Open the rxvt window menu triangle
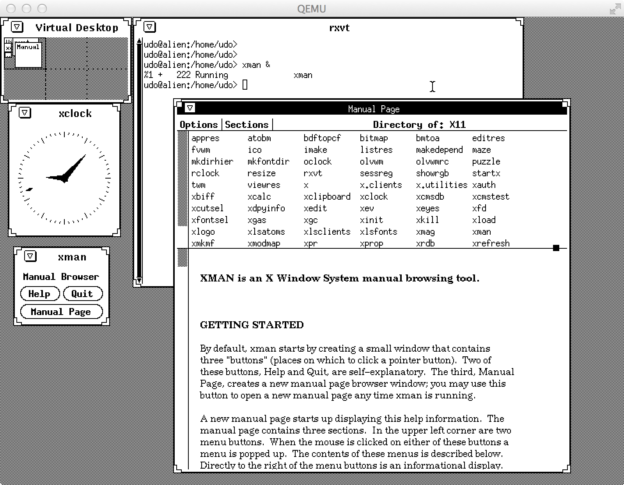 point(149,27)
